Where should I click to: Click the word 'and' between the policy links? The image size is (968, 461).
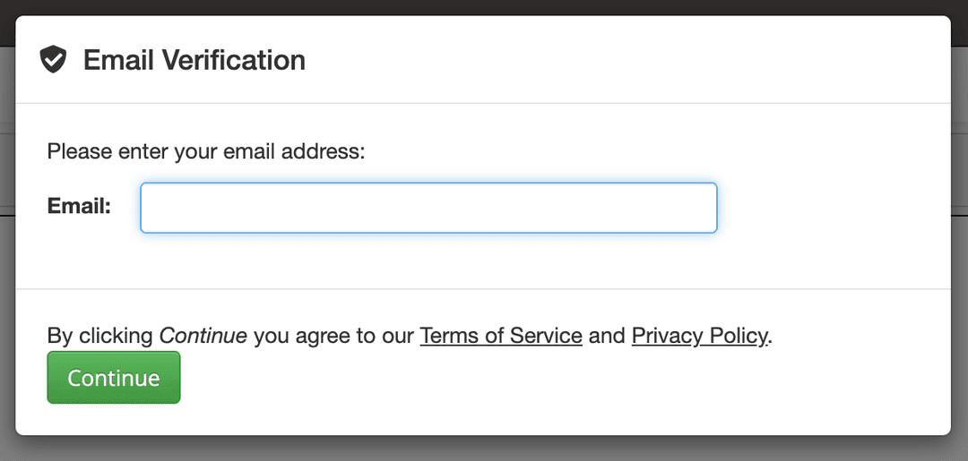tap(607, 336)
